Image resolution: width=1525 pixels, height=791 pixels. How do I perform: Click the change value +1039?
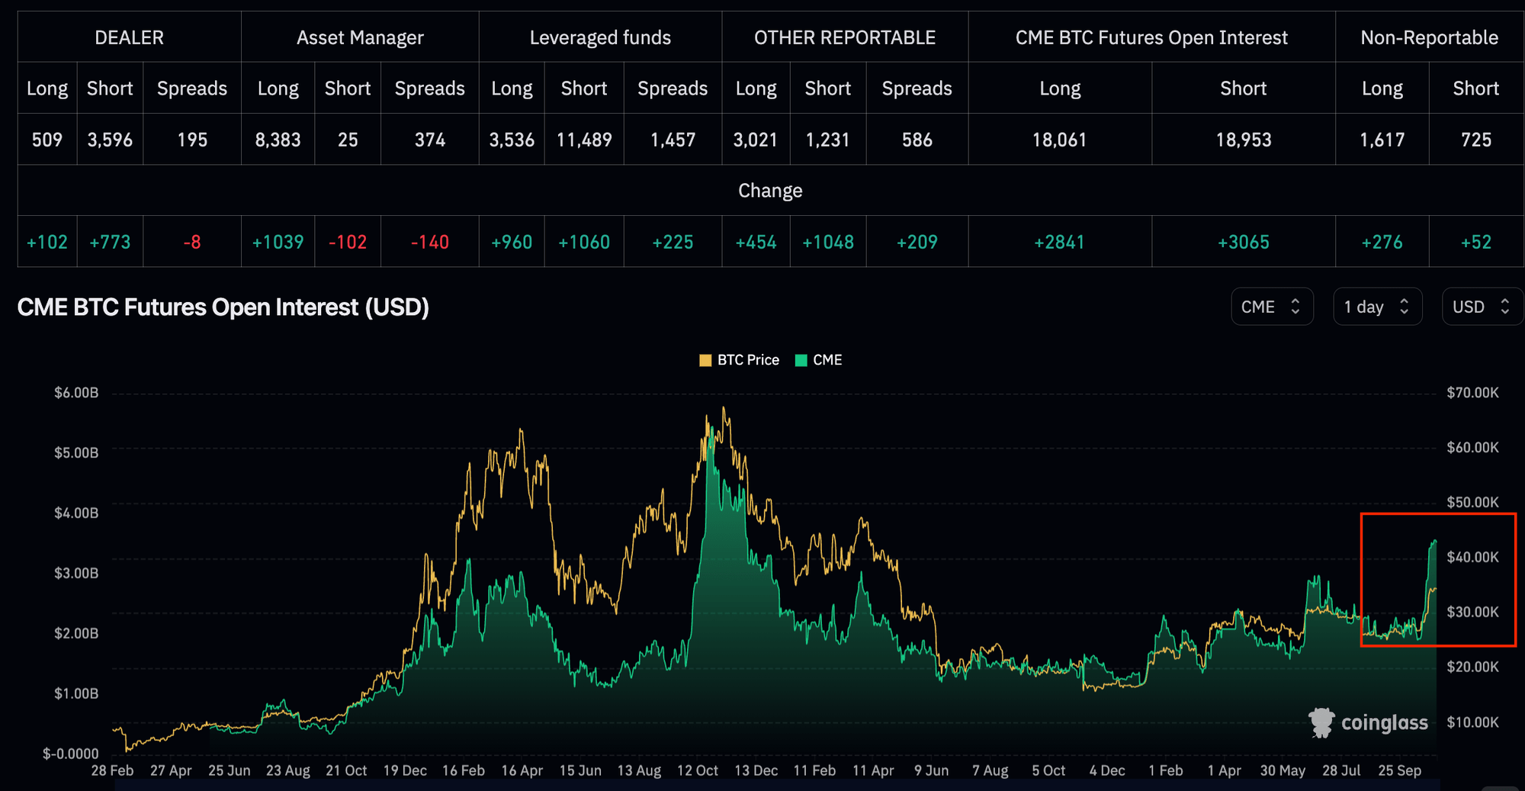point(278,242)
